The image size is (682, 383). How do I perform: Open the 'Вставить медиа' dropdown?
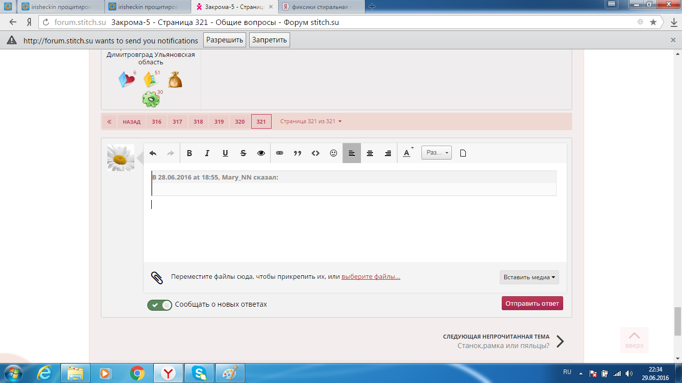[529, 277]
